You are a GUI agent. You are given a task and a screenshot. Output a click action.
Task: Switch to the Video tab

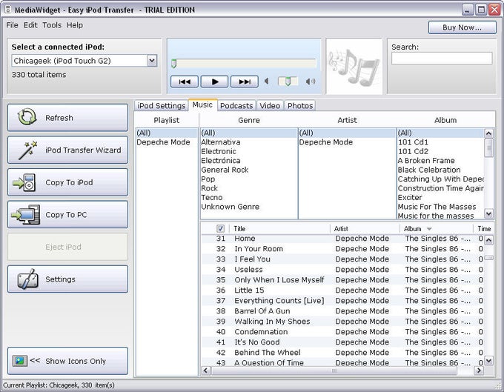(x=270, y=106)
